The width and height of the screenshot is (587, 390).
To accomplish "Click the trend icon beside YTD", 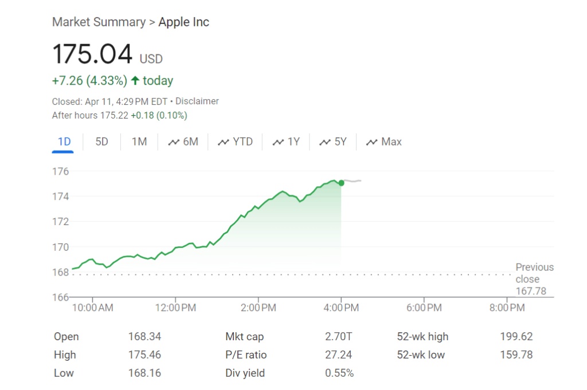I will coord(223,142).
